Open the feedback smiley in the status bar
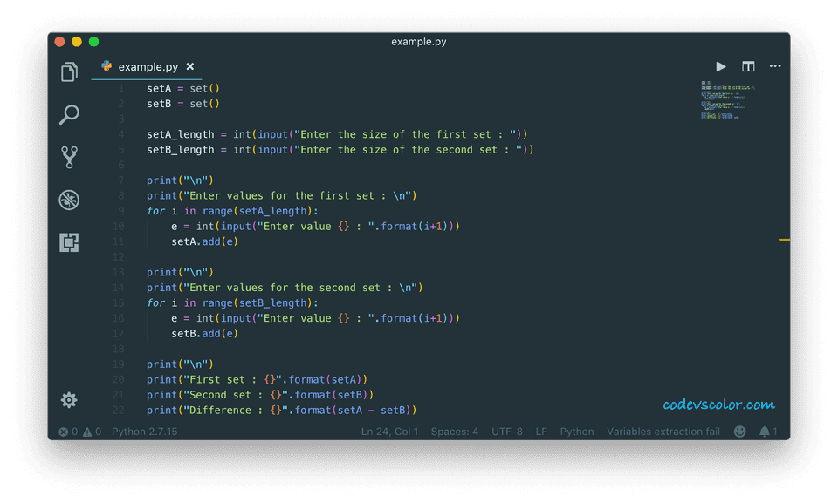The width and height of the screenshot is (838, 503). click(x=739, y=431)
